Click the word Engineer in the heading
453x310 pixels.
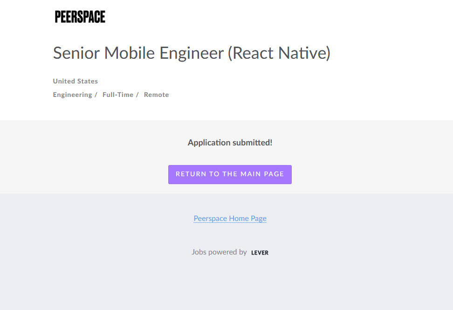coord(192,53)
